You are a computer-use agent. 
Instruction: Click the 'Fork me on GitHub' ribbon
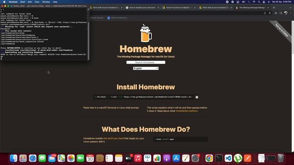(x=282, y=30)
